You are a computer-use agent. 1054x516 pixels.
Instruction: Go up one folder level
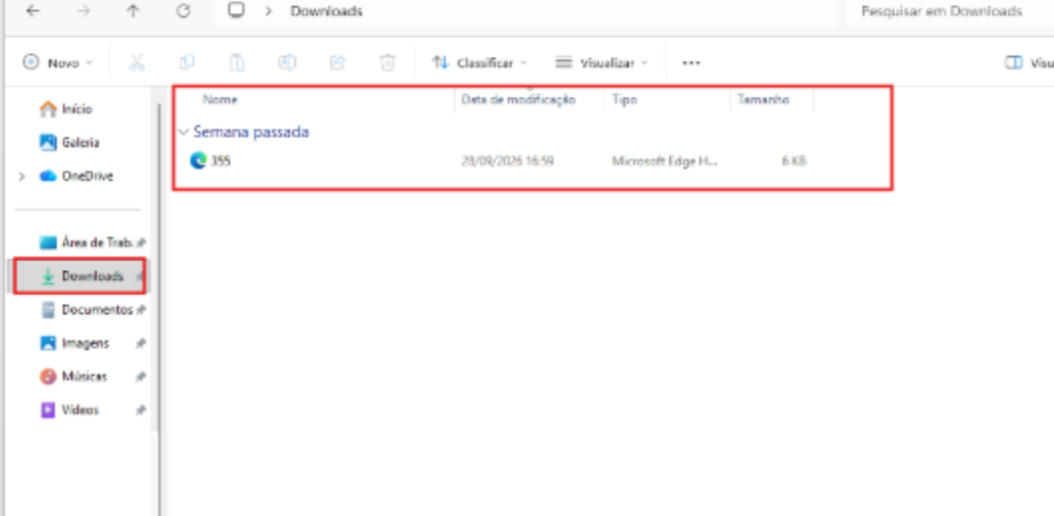point(133,11)
